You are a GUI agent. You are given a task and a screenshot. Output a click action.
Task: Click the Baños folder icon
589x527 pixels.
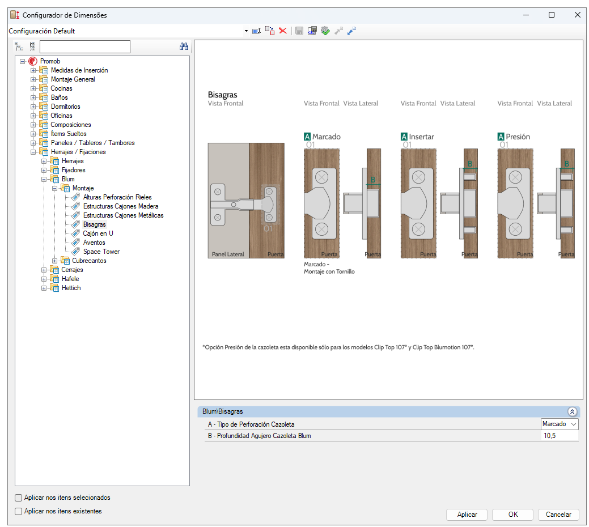(44, 97)
